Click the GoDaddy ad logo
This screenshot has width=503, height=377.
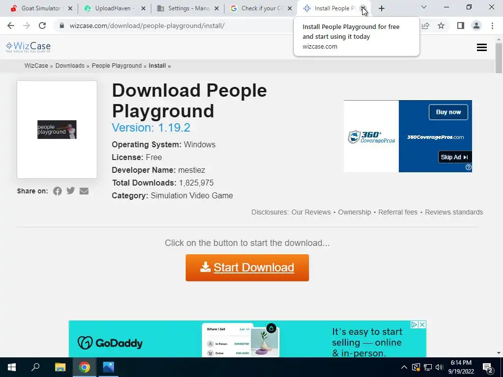[110, 343]
